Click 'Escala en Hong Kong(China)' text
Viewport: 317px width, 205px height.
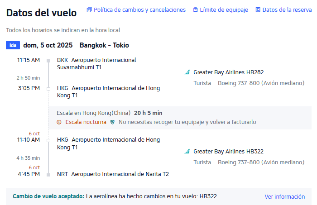(x=94, y=113)
